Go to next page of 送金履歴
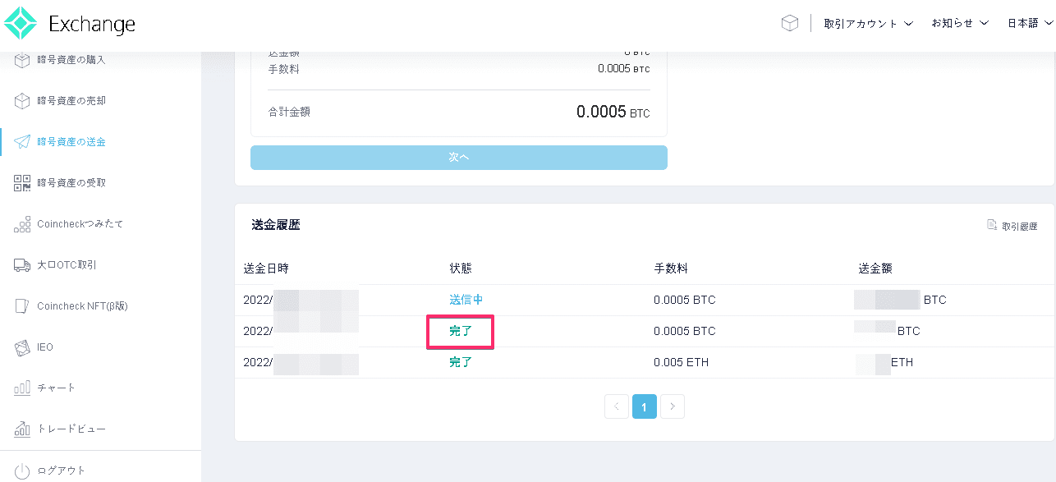This screenshot has height=482, width=1056. point(673,406)
